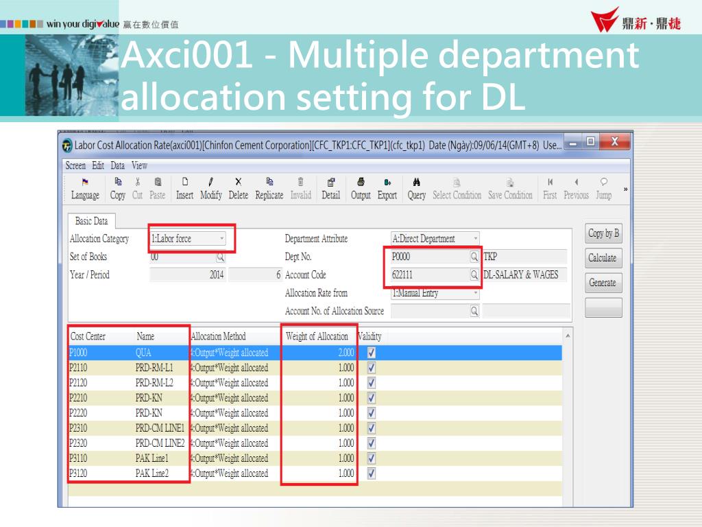Toggle validity checkbox for P2310 row
The width and height of the screenshot is (702, 527).
pos(371,428)
